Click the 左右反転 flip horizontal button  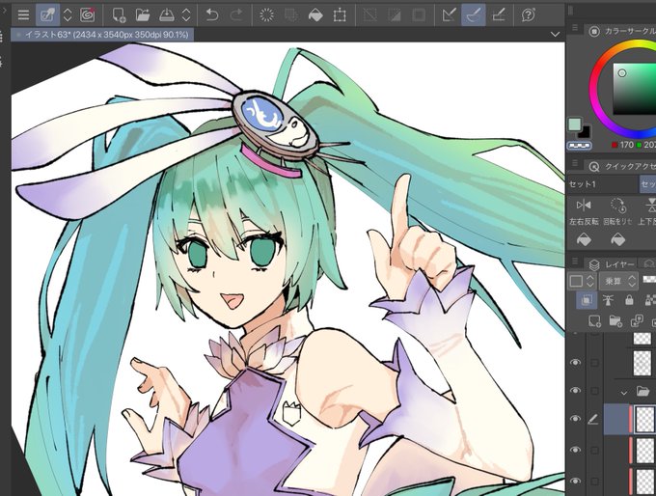point(584,212)
